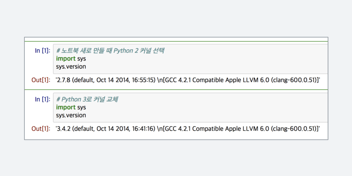Click the comment line mentioning Python 2 커널 선택
Screen dimensions: 352x176
(x=110, y=50)
